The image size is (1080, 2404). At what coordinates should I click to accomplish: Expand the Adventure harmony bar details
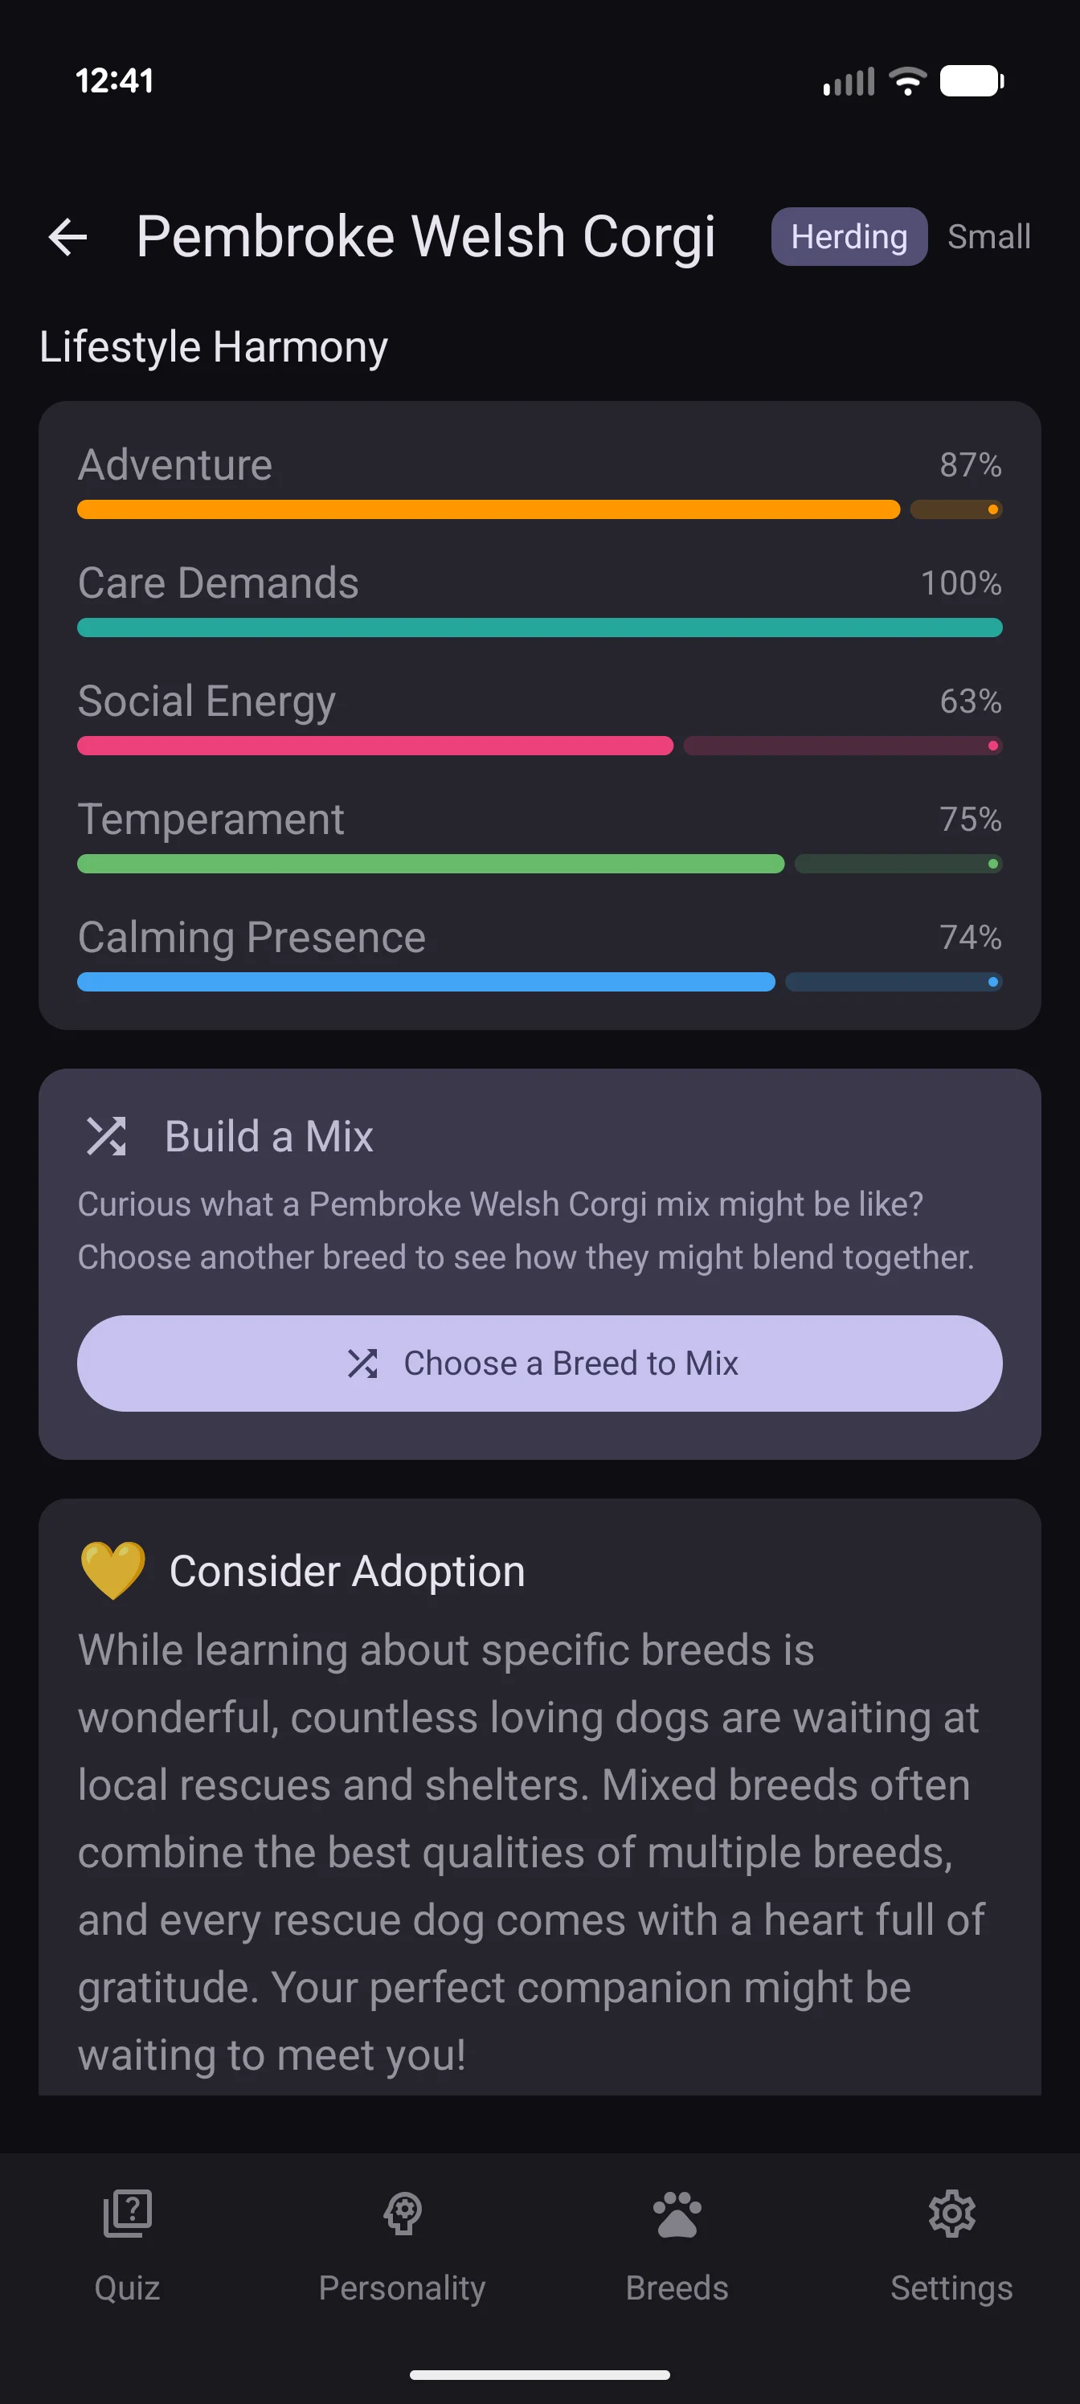coord(539,509)
